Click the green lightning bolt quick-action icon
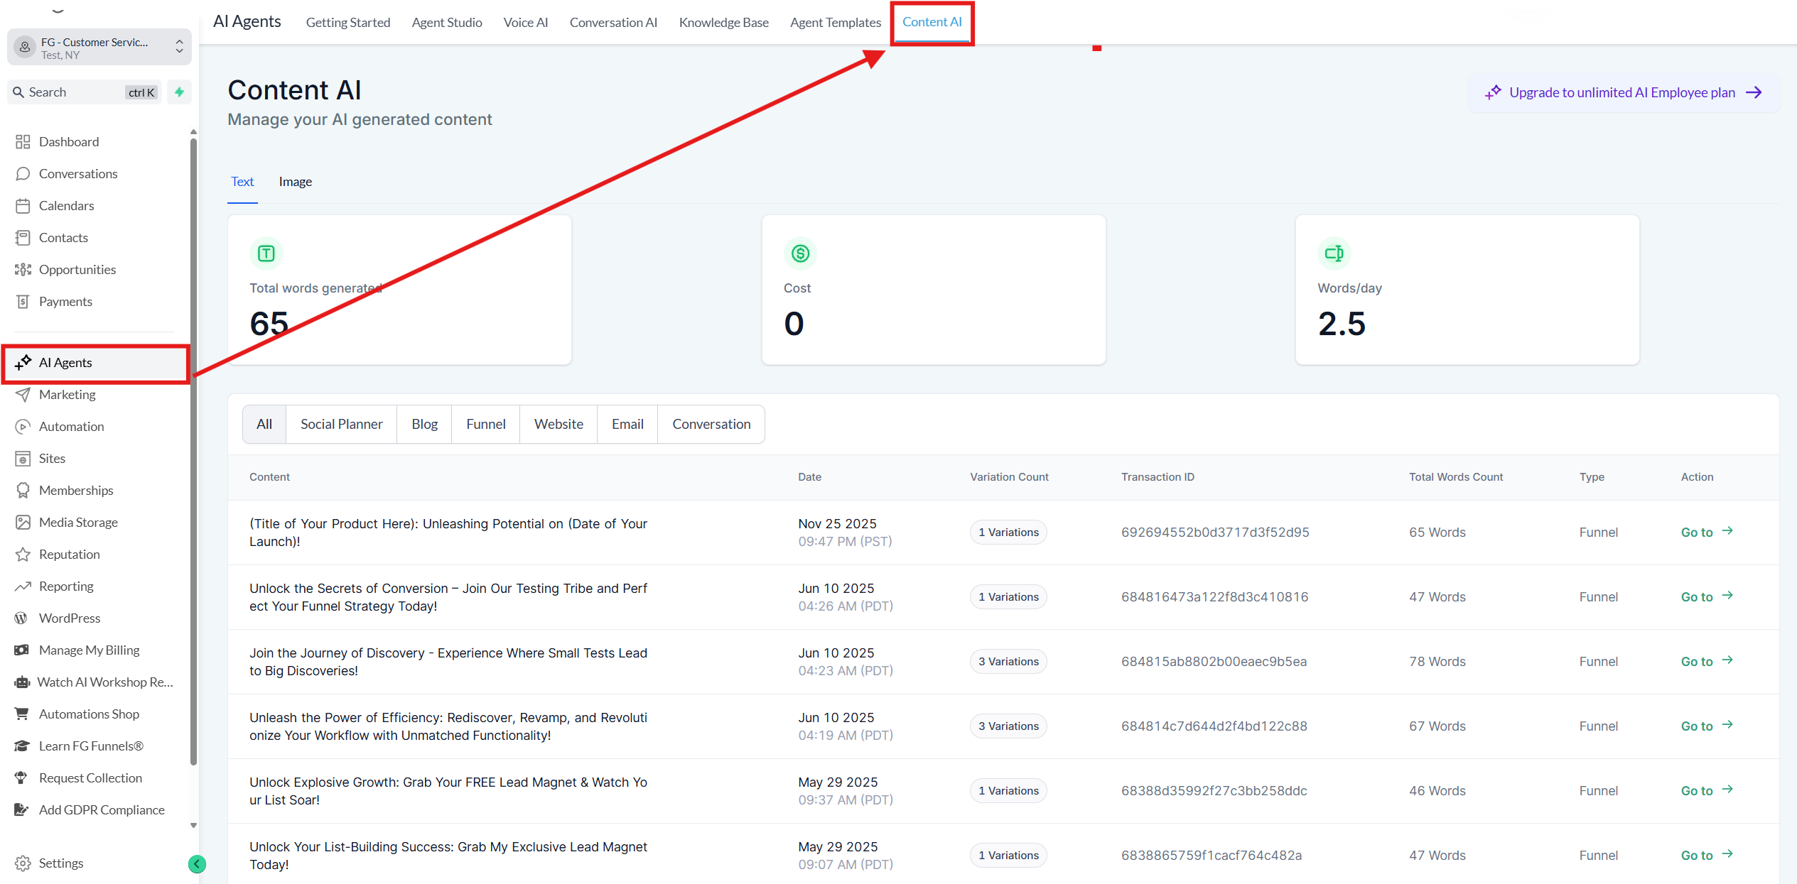Viewport: 1797px width, 884px height. 180,92
